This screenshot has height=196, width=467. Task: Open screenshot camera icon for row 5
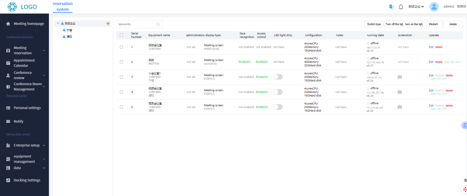pyautogui.click(x=400, y=107)
